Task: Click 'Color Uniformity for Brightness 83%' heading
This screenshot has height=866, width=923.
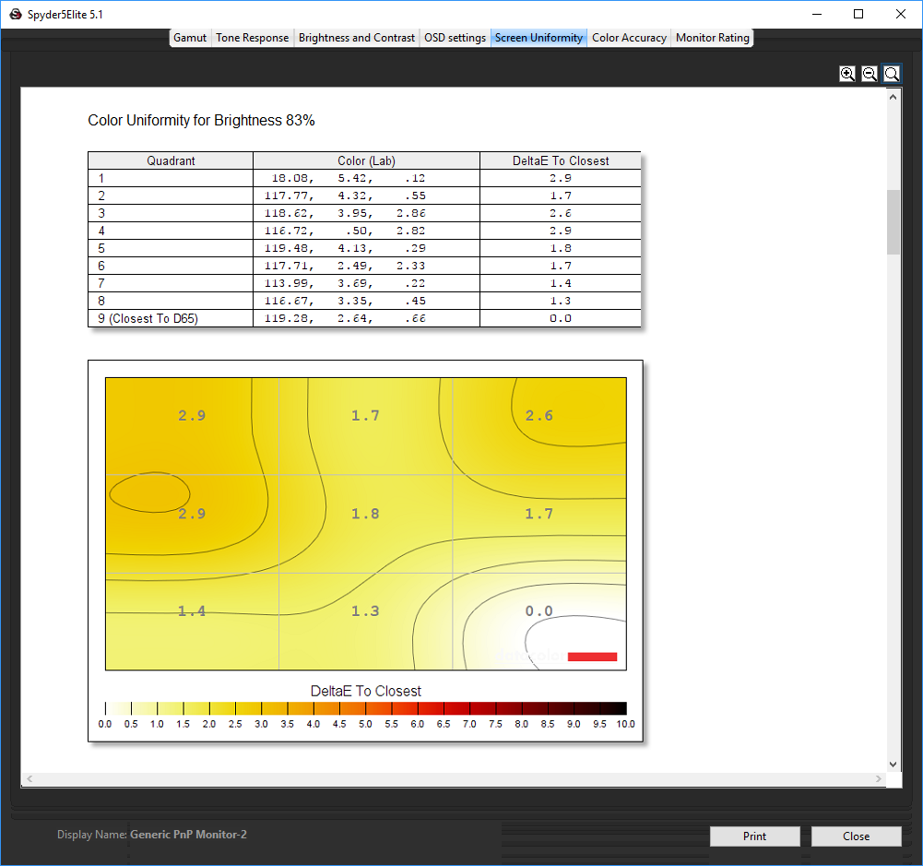Action: [201, 120]
